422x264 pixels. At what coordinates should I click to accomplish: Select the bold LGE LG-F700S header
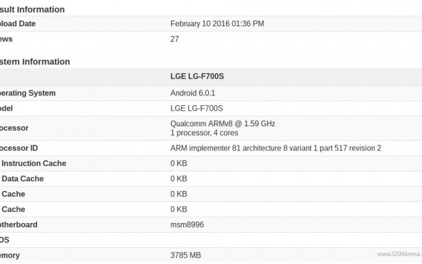pos(197,76)
